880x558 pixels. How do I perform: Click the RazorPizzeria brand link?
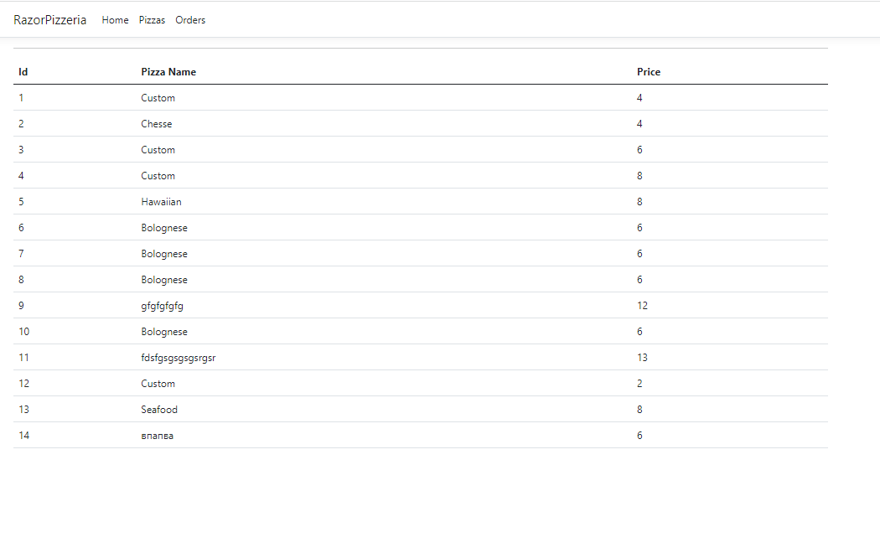(x=50, y=19)
